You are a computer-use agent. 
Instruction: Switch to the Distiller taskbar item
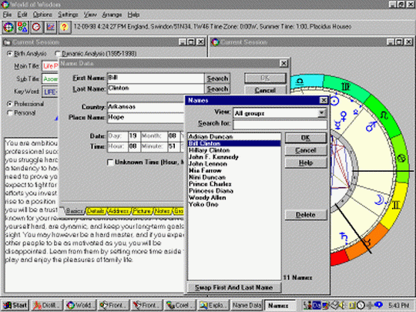click(47, 305)
